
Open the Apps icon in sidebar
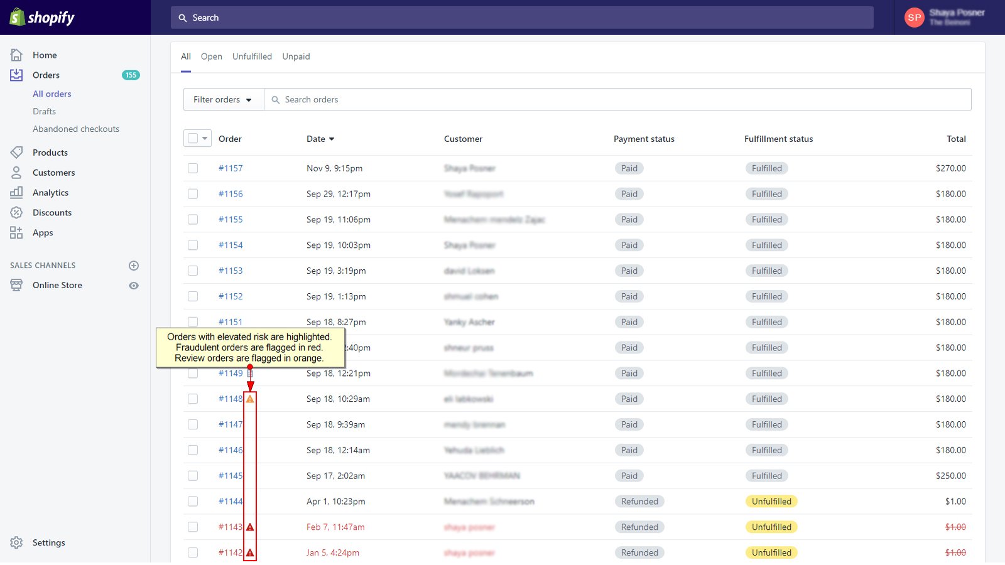tap(16, 233)
